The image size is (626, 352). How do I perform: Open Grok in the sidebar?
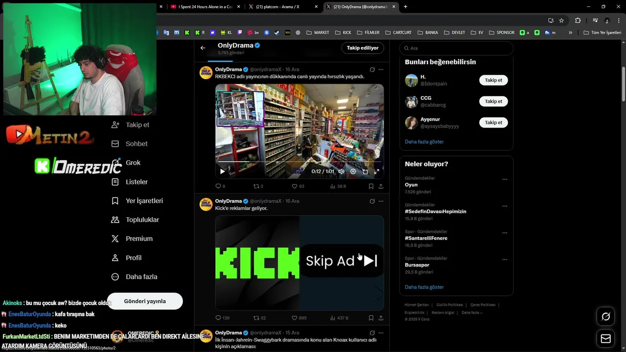coord(126,163)
